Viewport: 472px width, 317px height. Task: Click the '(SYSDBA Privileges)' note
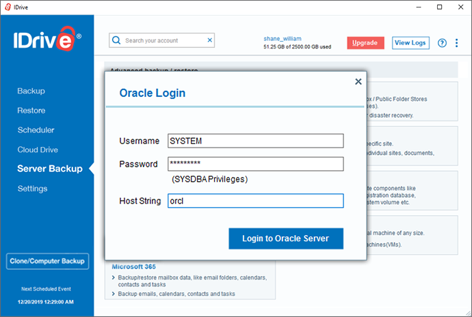pyautogui.click(x=209, y=179)
